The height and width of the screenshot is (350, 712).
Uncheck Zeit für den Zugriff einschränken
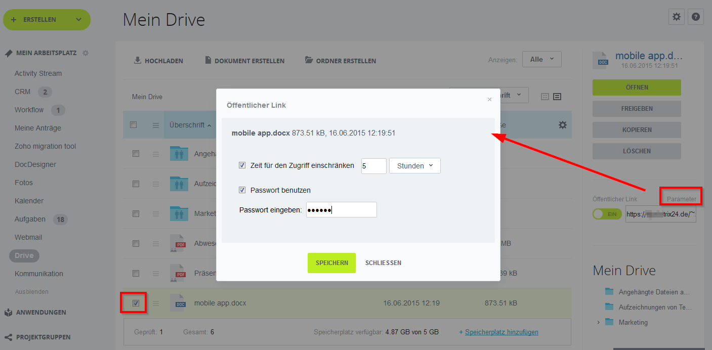[x=242, y=164]
